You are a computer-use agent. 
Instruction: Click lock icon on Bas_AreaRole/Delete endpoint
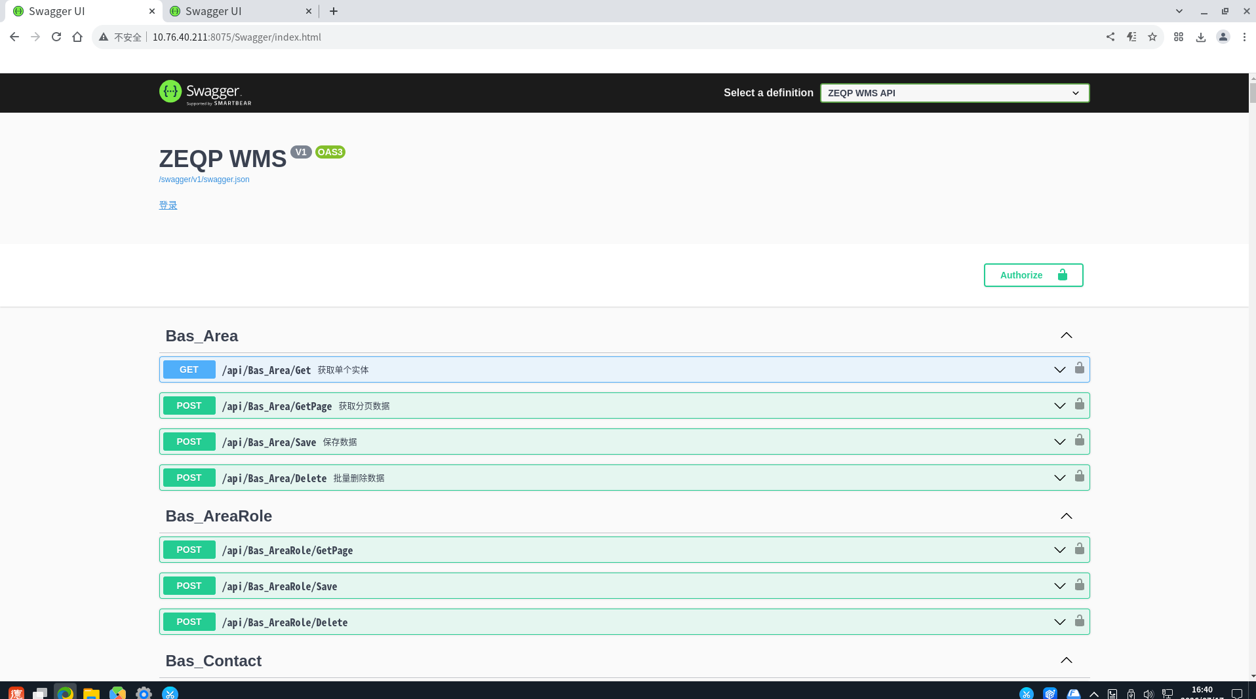click(x=1079, y=620)
